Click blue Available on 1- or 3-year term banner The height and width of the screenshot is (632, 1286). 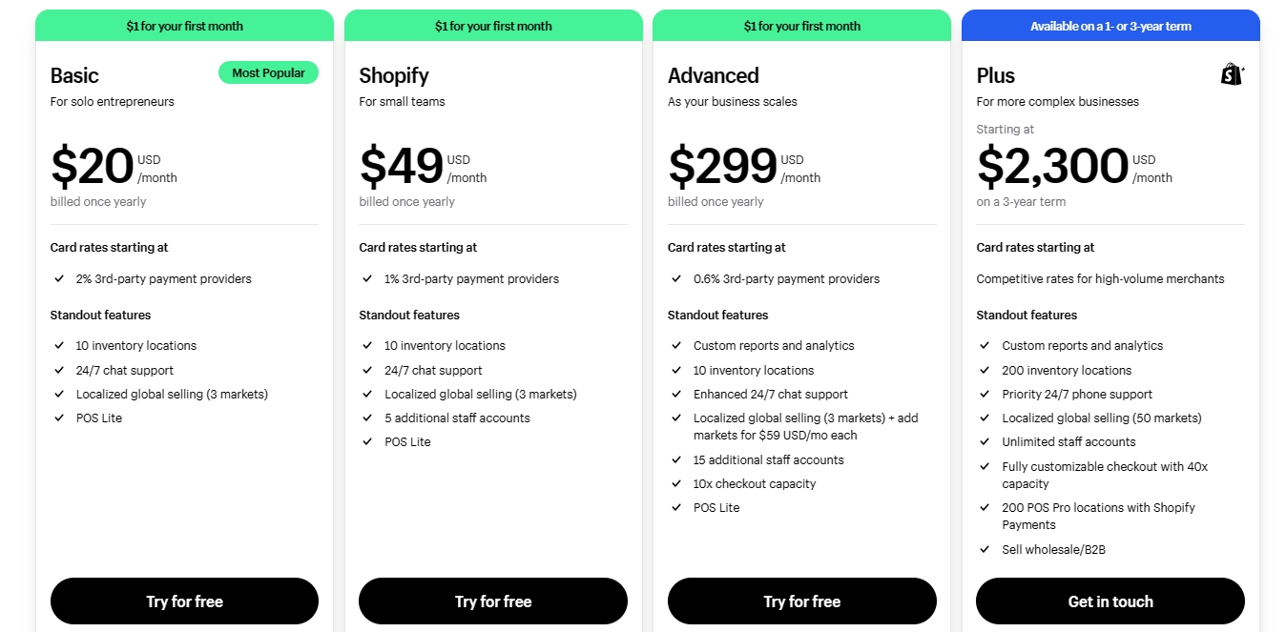(1110, 26)
